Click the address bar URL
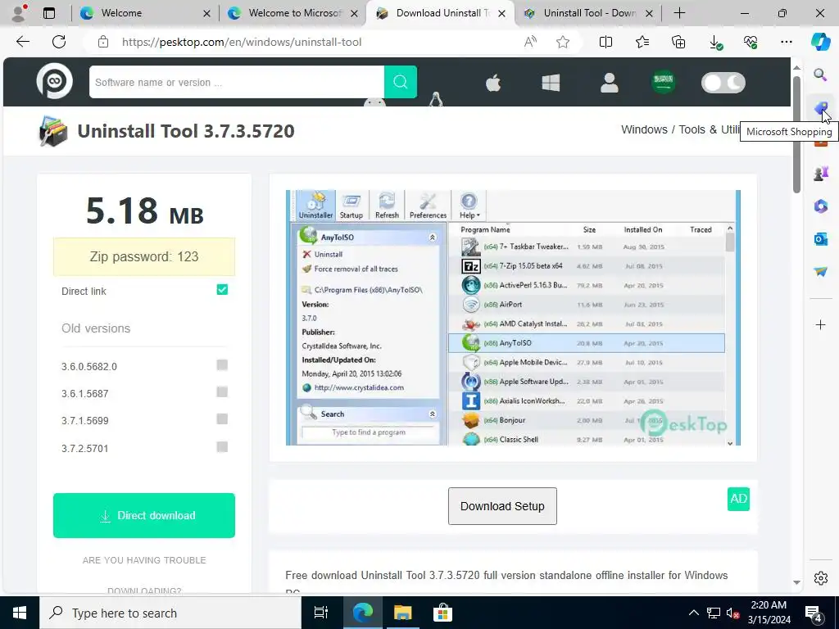Image resolution: width=839 pixels, height=629 pixels. click(x=242, y=42)
